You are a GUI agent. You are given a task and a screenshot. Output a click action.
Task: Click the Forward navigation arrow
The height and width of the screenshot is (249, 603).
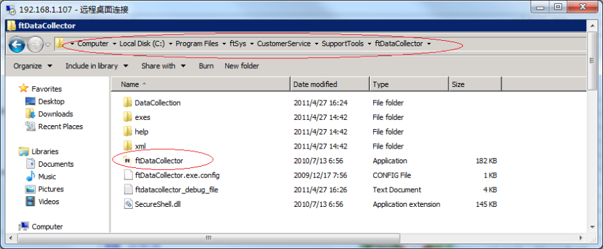pyautogui.click(x=36, y=45)
